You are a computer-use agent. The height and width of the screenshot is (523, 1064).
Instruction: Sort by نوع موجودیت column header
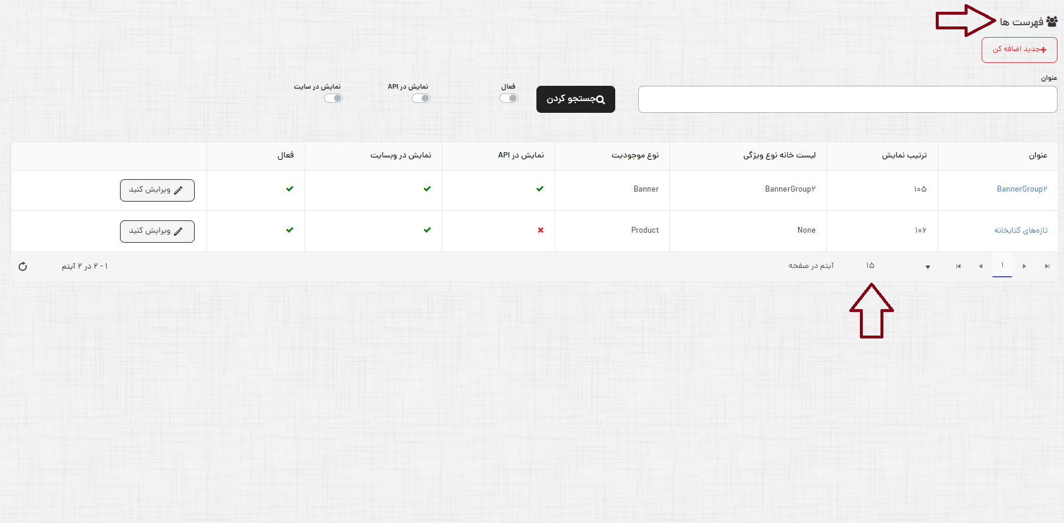coord(635,156)
